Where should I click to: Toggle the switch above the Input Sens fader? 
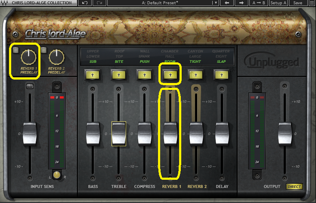coord(30,87)
